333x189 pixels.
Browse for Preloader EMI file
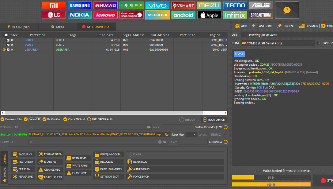point(149,127)
